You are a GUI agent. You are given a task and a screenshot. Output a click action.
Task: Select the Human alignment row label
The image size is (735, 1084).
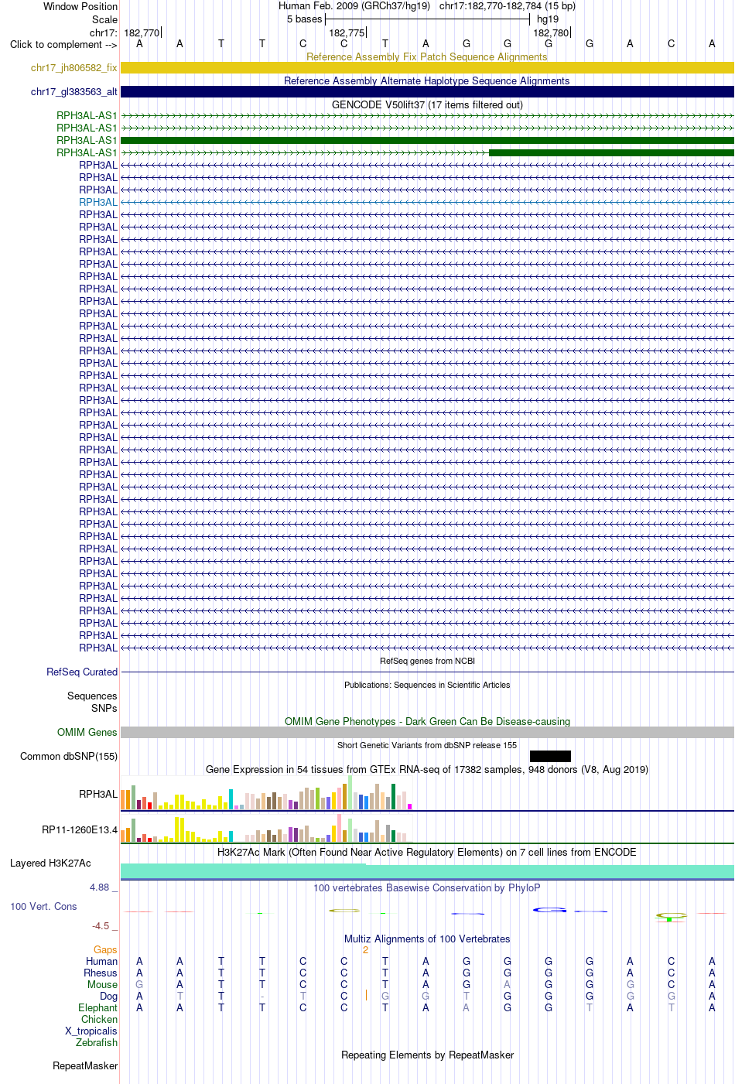(x=101, y=961)
